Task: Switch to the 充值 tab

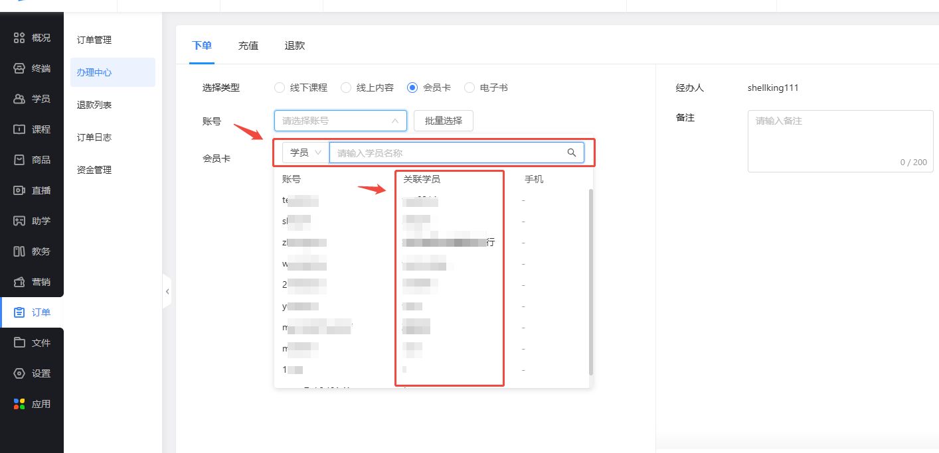Action: point(248,46)
